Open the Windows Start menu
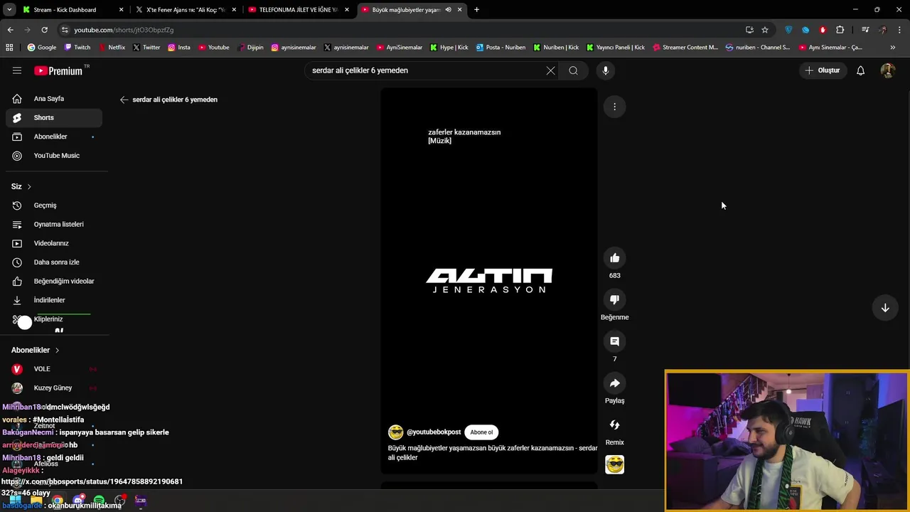Viewport: 910px width, 512px height. pos(15,501)
